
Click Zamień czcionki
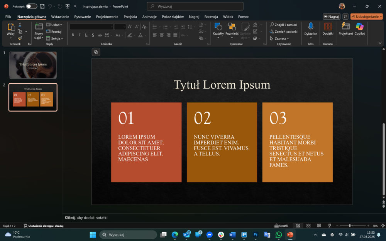[x=283, y=32]
